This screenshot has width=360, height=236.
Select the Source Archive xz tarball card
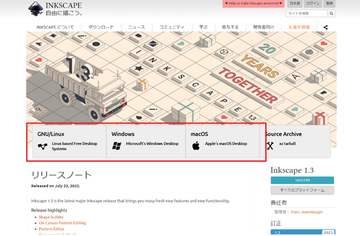coord(295,141)
